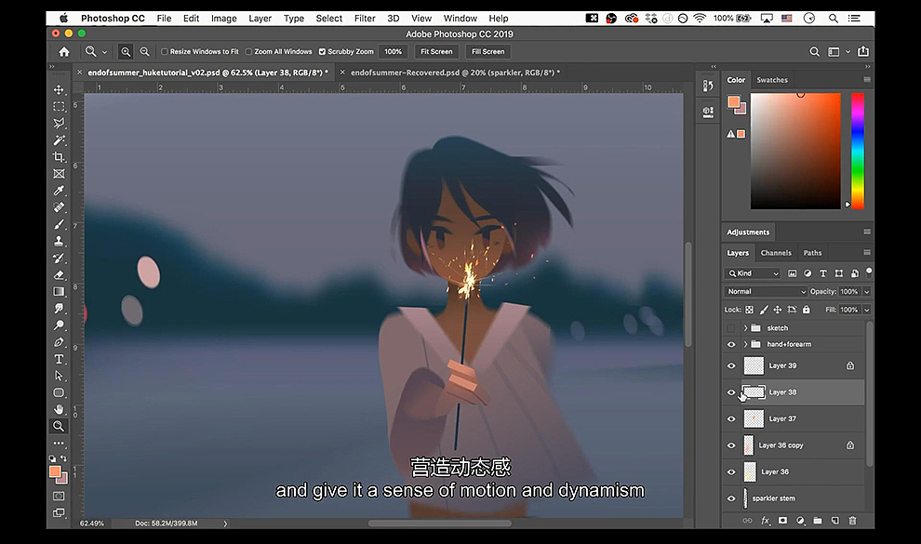Image resolution: width=921 pixels, height=544 pixels.
Task: Select the Crop tool
Action: (x=59, y=156)
